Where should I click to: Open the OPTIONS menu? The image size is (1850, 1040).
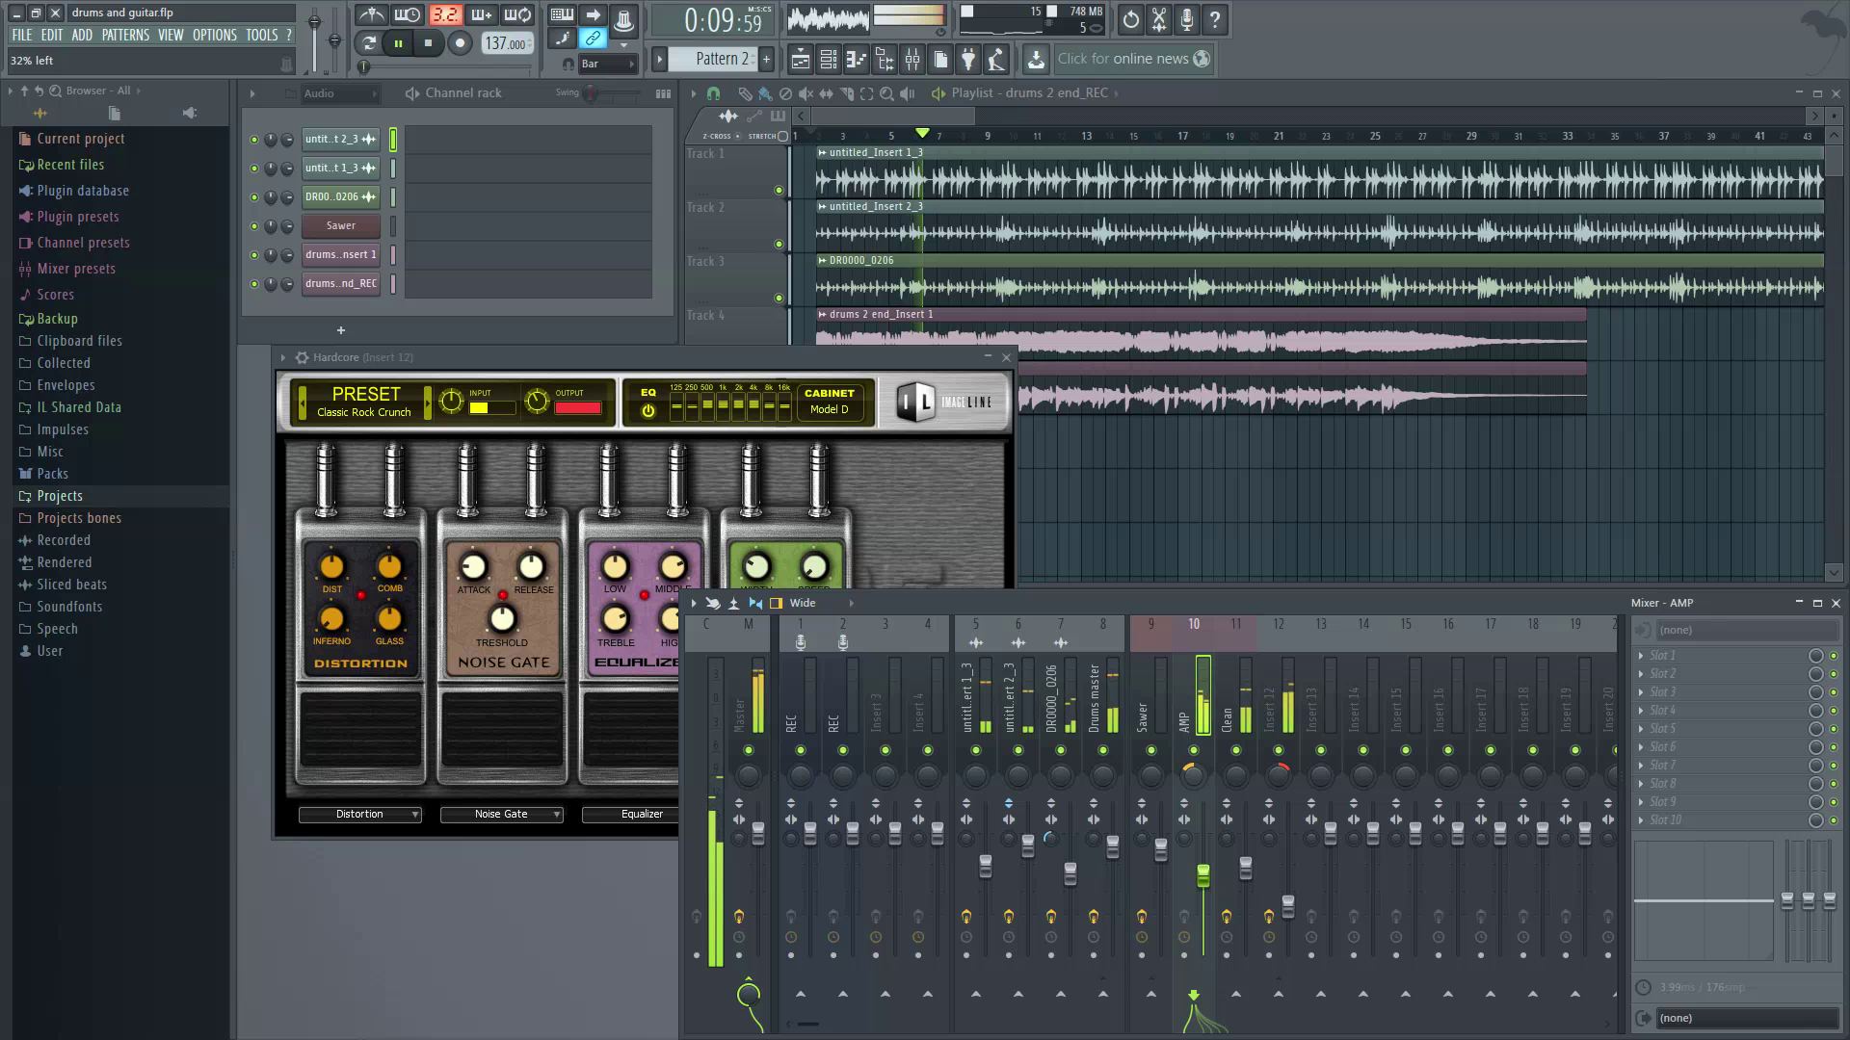[x=214, y=35]
